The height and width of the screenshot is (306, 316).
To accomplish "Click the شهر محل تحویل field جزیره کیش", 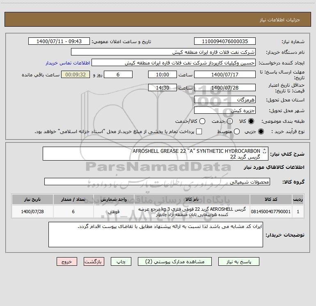I will coord(225,110).
